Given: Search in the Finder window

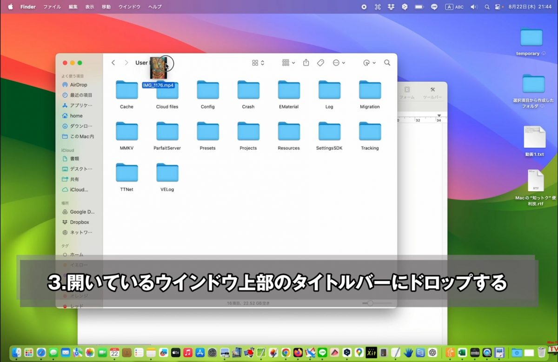Looking at the screenshot, I should click(x=387, y=63).
